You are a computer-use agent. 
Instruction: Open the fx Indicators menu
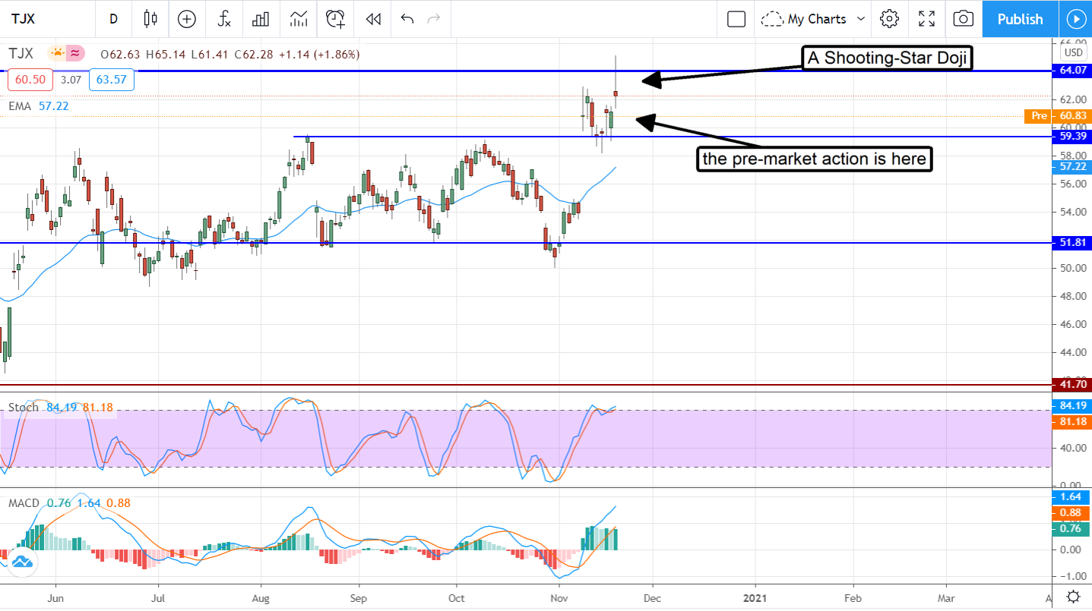click(x=224, y=19)
